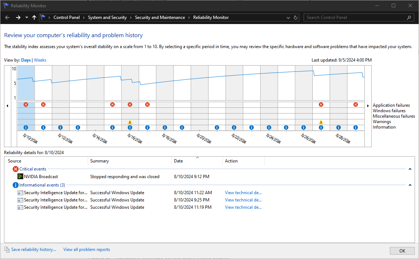Switch view to Weeks
The height and width of the screenshot is (259, 419).
[x=40, y=60]
